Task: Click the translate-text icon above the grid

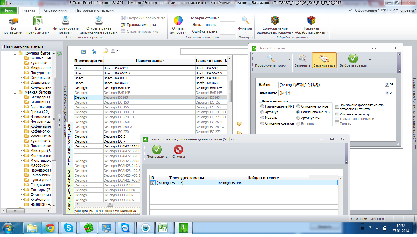Action: point(94,51)
